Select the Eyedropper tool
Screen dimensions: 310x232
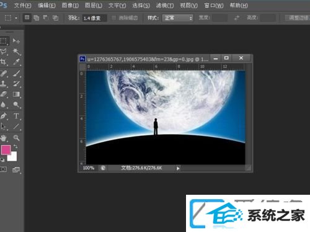(16, 61)
